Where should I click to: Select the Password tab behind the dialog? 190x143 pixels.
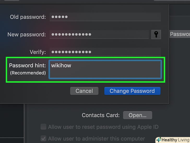180,34
